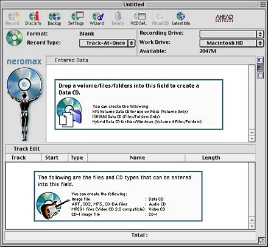Click the 'Hybrid Data CD for Mac/Windows' line

pos(147,121)
